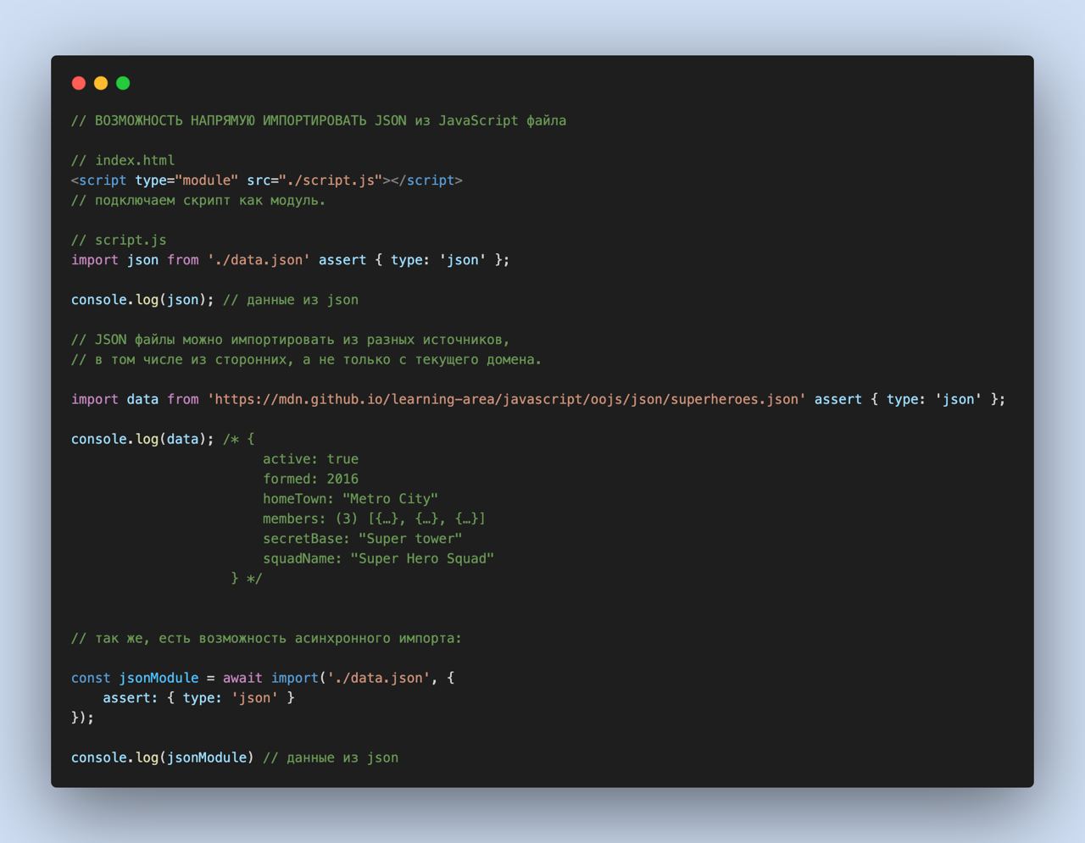Click the heading comment about importing JSON

(x=319, y=120)
